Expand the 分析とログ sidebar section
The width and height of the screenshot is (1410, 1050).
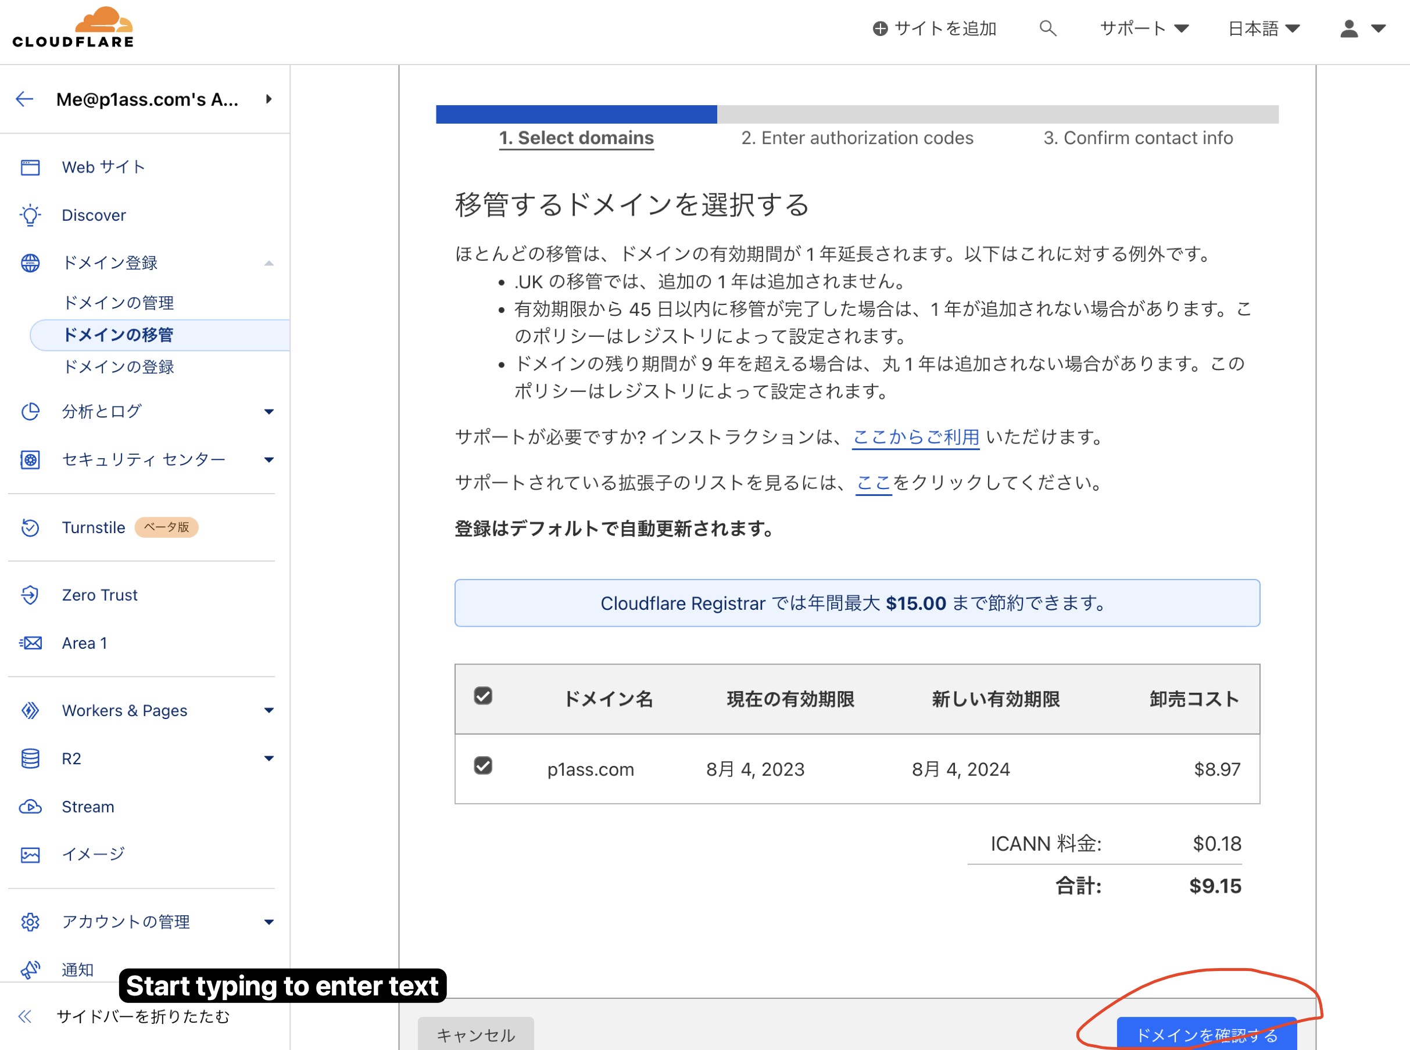tap(269, 412)
